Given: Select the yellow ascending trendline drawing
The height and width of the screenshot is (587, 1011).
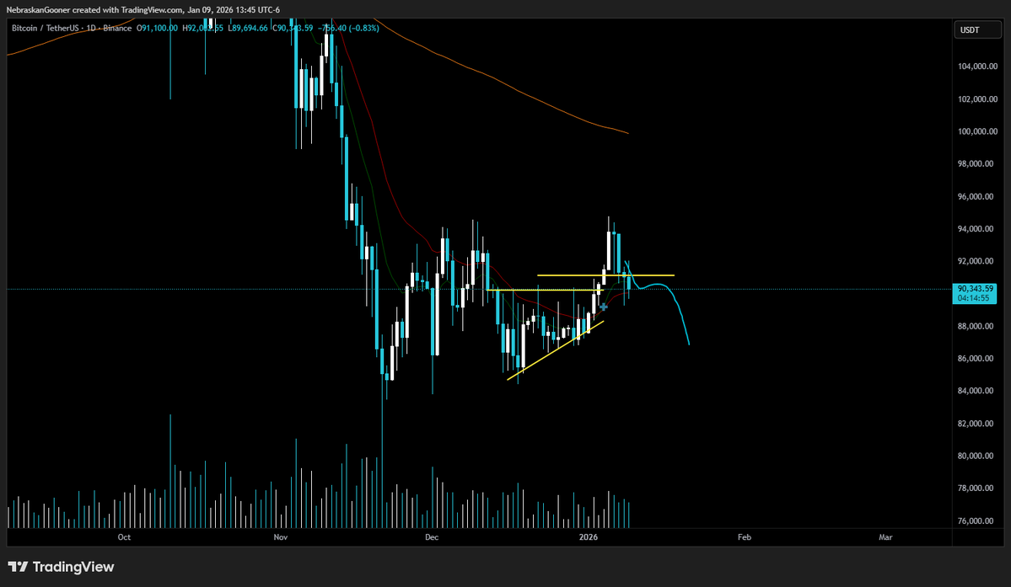Looking at the screenshot, I should tap(555, 351).
